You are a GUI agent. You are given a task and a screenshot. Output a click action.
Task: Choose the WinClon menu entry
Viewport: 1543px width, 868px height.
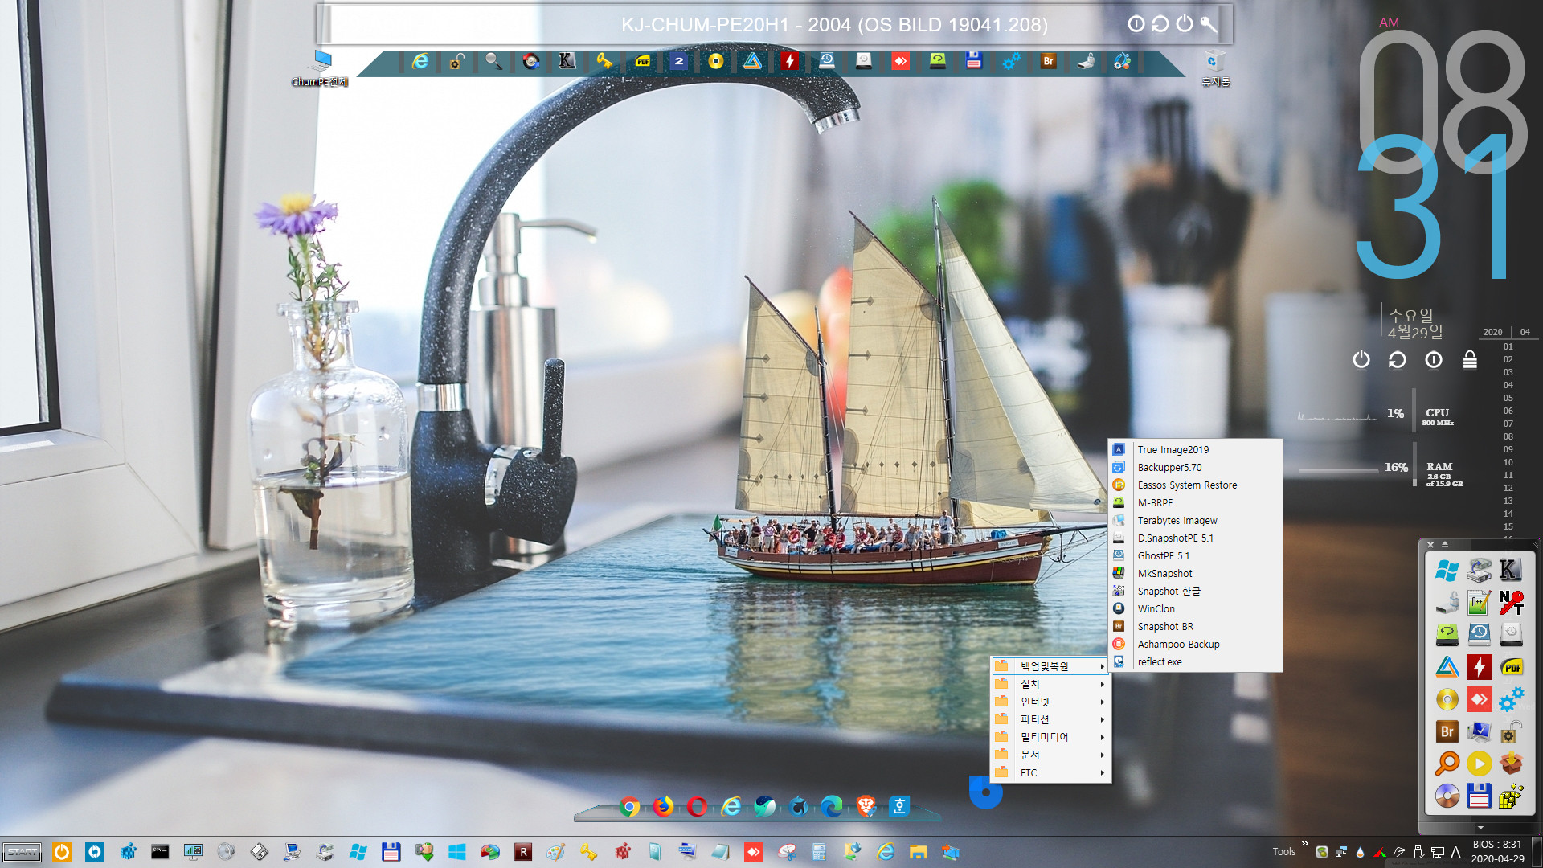tap(1195, 609)
